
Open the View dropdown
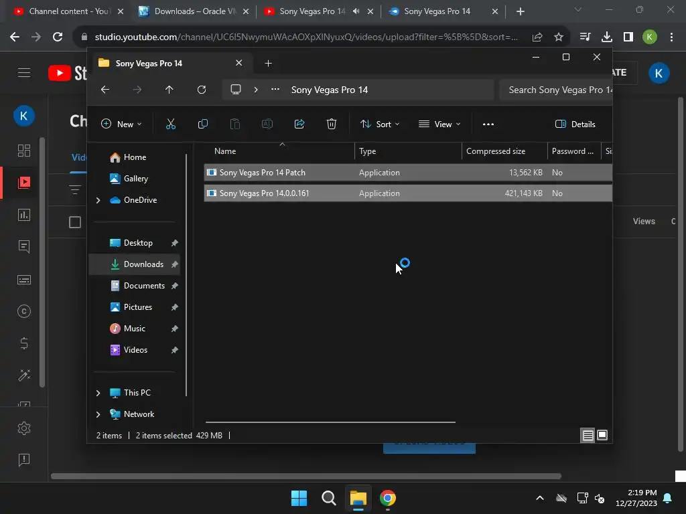coord(439,124)
